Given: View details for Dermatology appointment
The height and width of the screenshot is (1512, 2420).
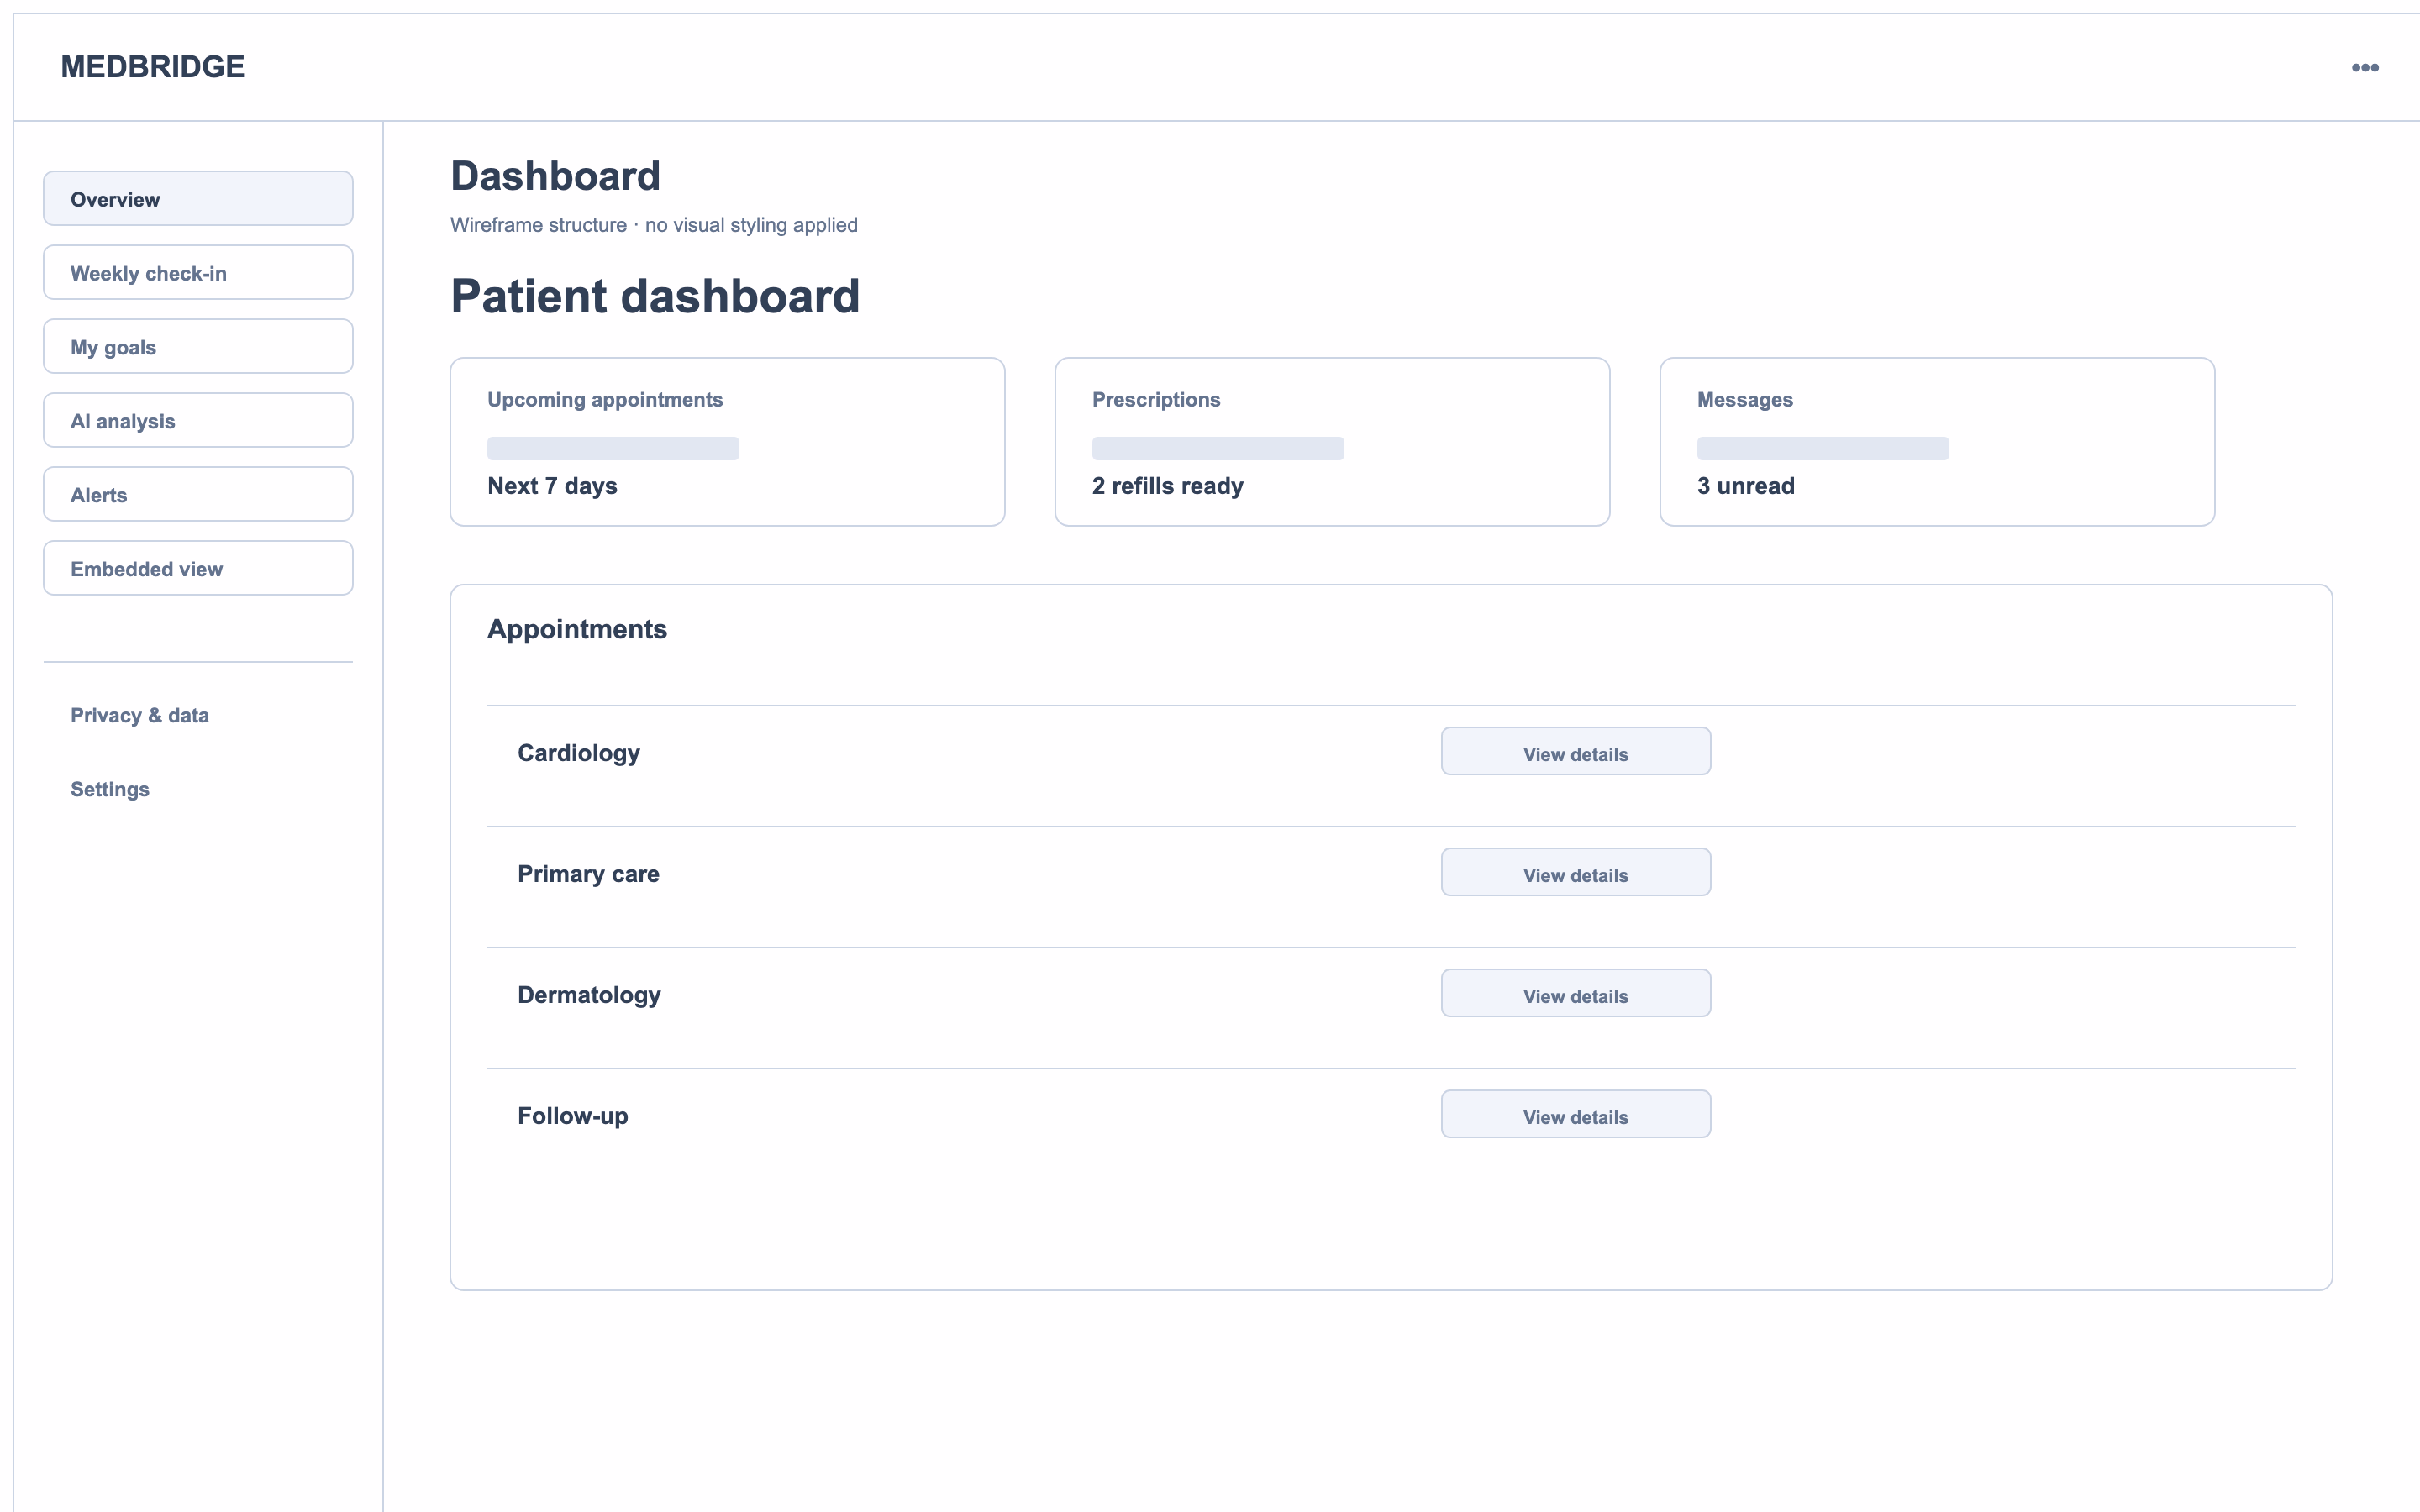Looking at the screenshot, I should [x=1575, y=993].
